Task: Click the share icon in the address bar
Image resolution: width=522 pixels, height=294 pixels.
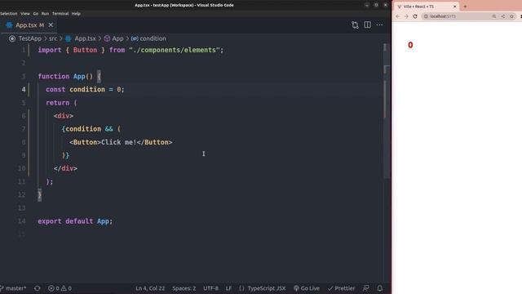Action: pyautogui.click(x=503, y=16)
